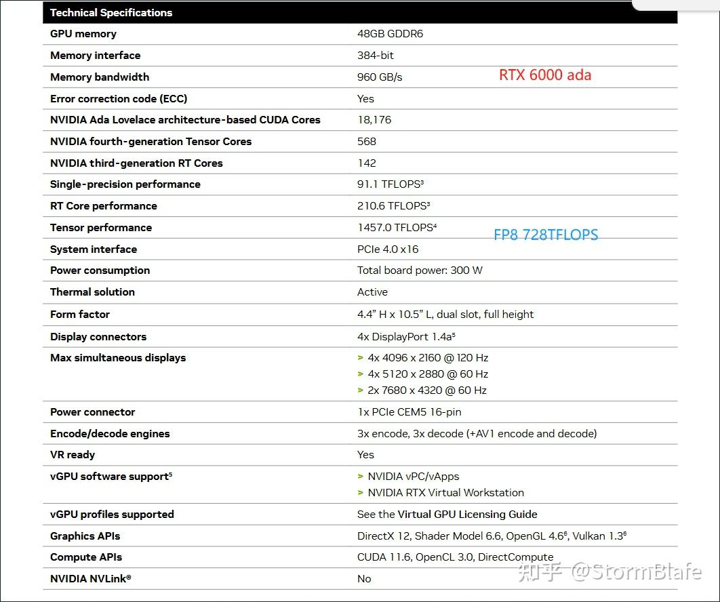Click the Ada Lovelace CUDA Cores label
720x602 pixels.
185,120
